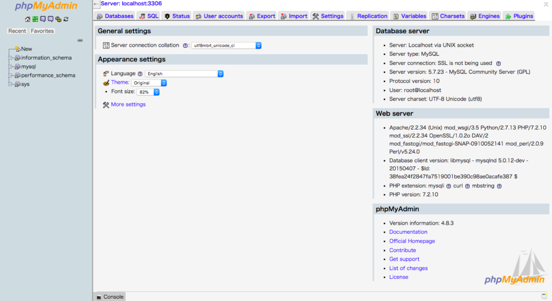Open the Engines tab

point(485,16)
